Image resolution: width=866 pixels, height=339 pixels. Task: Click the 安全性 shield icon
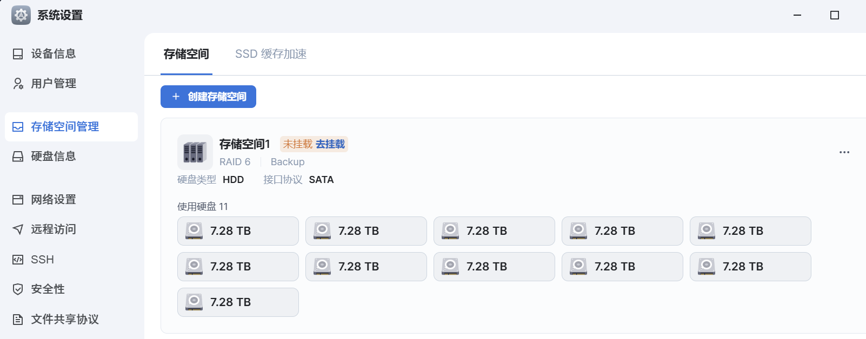(18, 289)
